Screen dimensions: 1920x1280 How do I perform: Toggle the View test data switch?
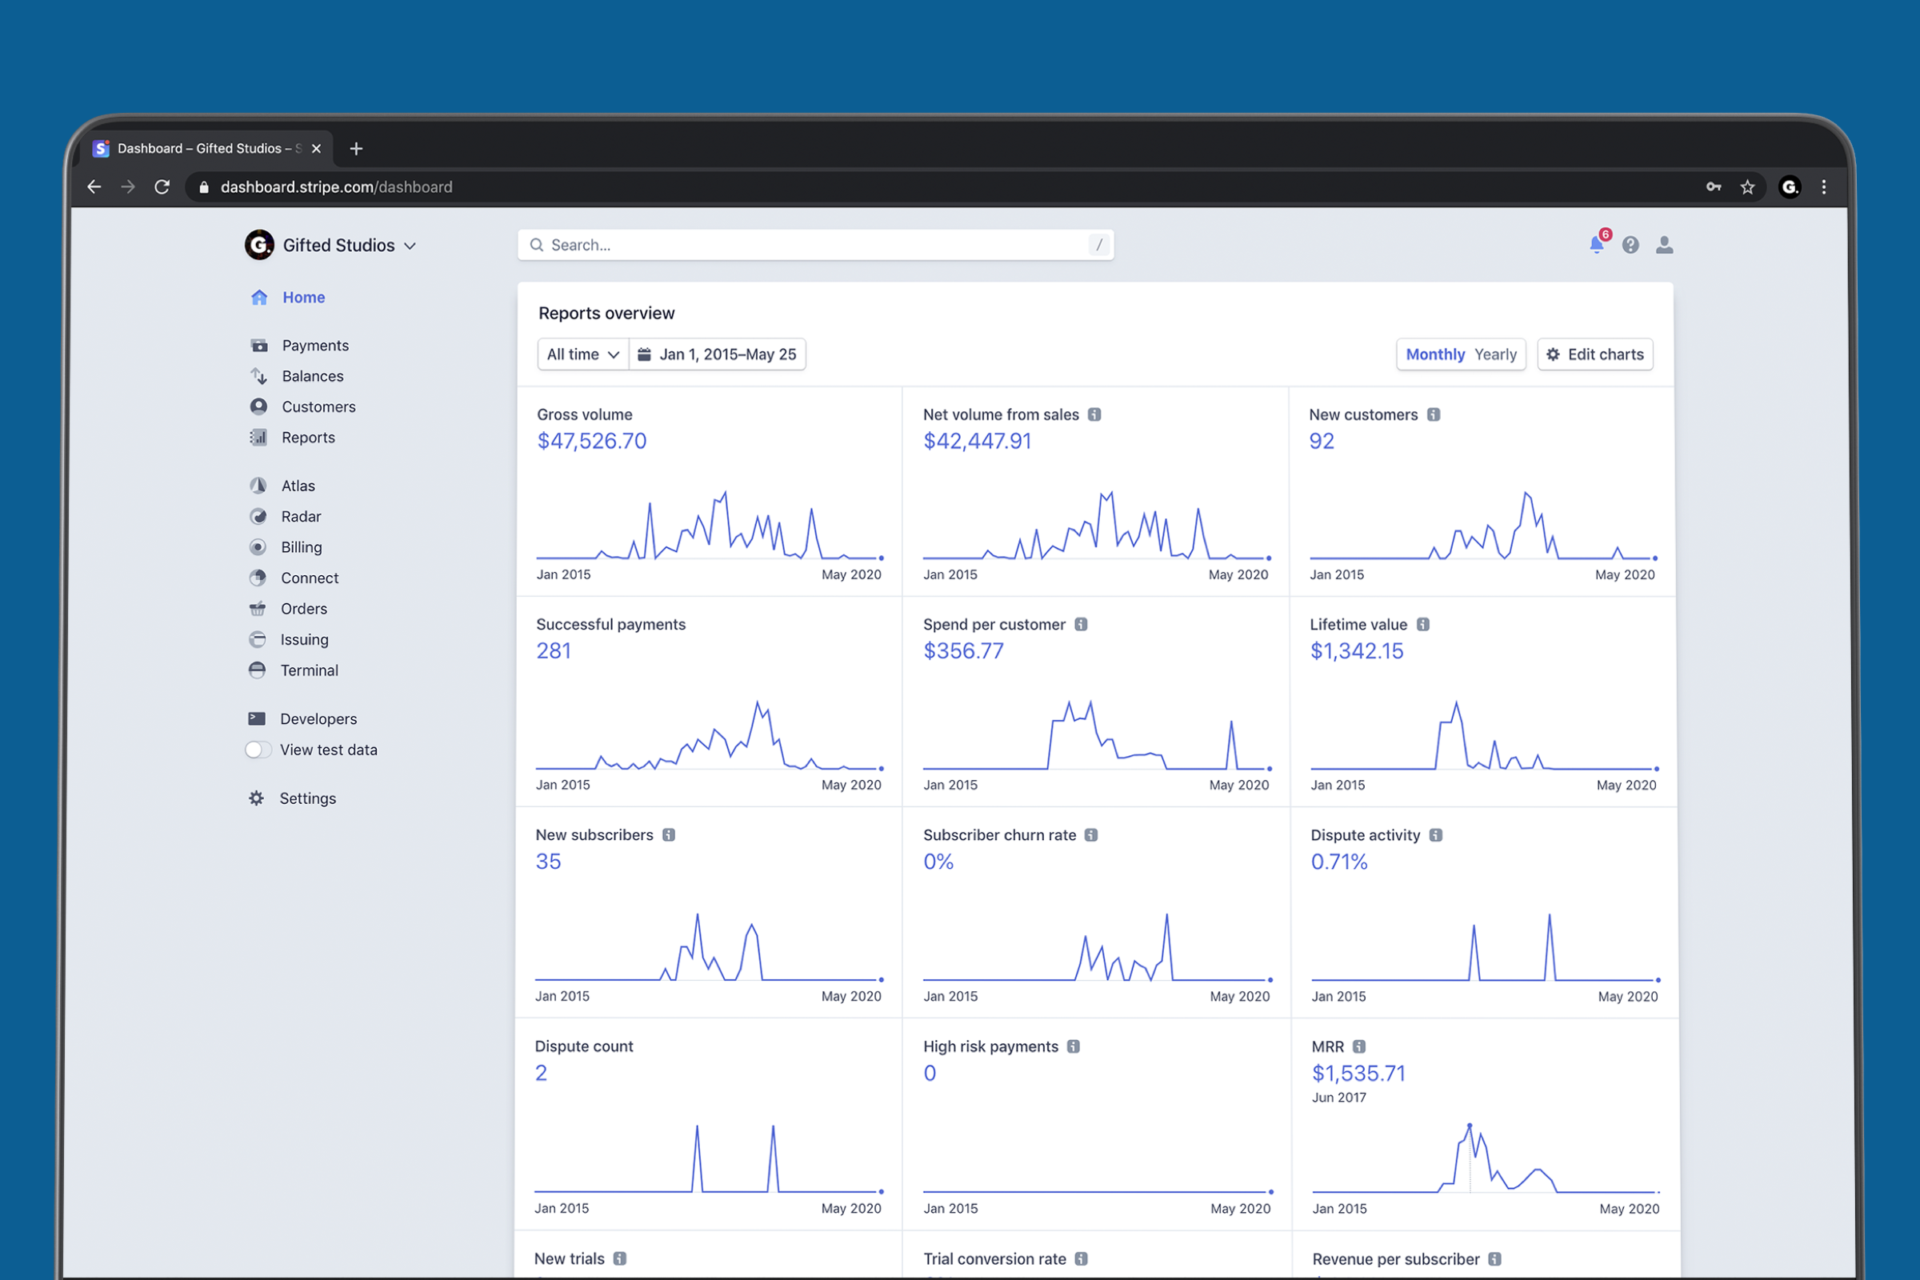click(258, 750)
